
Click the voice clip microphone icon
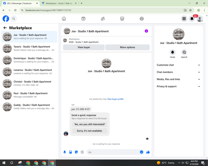(x=64, y=152)
